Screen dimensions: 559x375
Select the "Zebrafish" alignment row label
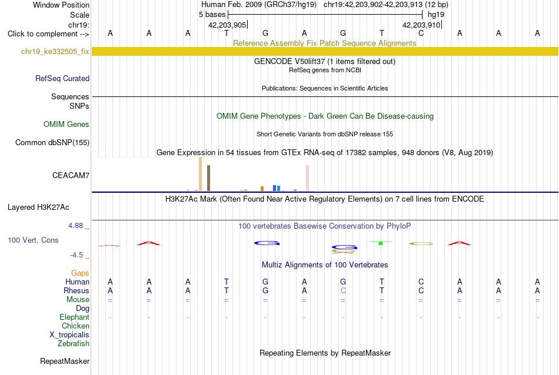tap(74, 344)
